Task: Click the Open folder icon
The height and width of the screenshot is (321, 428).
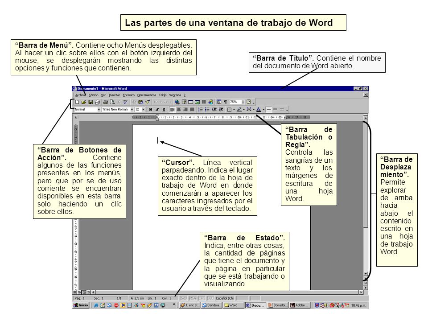Action: click(84, 102)
